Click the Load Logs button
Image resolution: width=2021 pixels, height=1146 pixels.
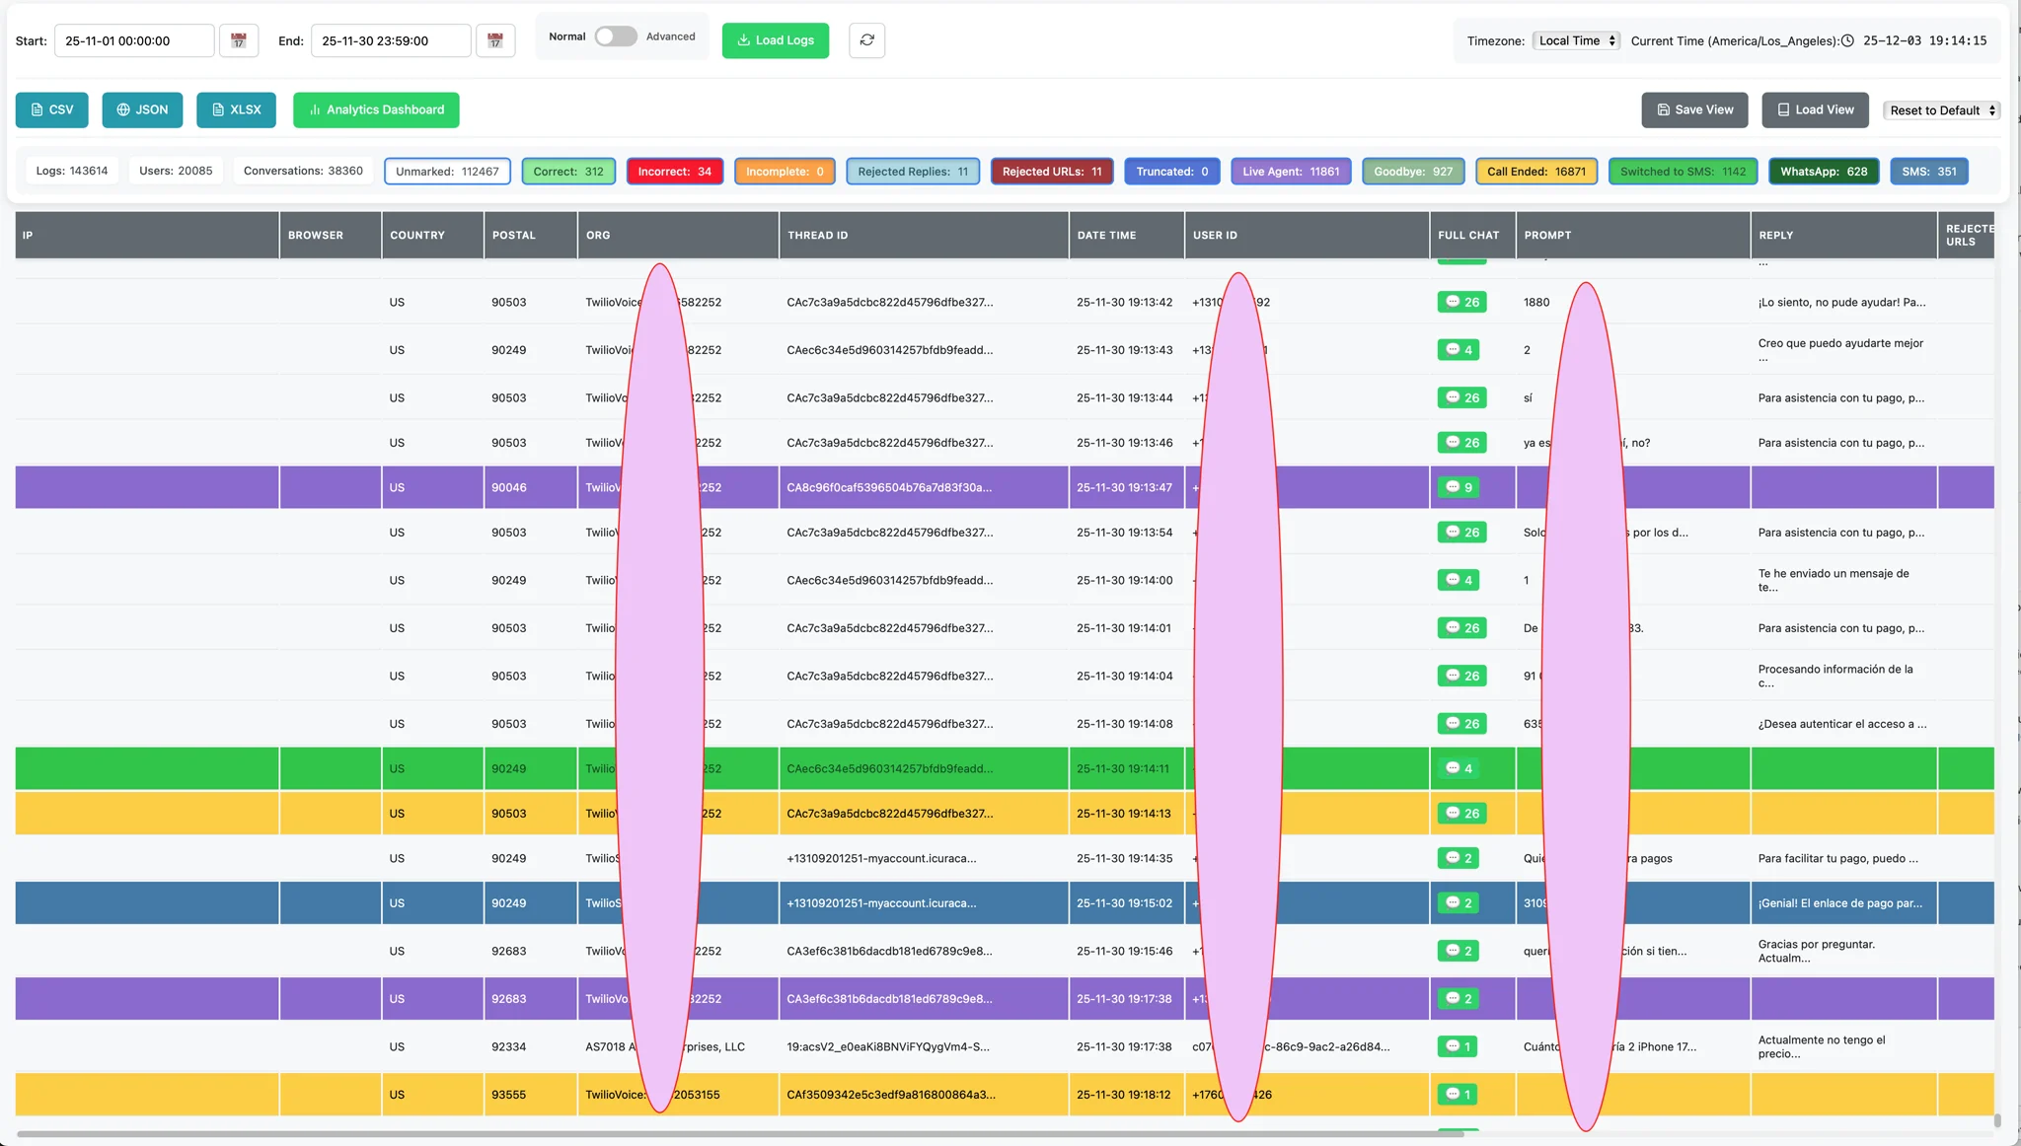(776, 40)
